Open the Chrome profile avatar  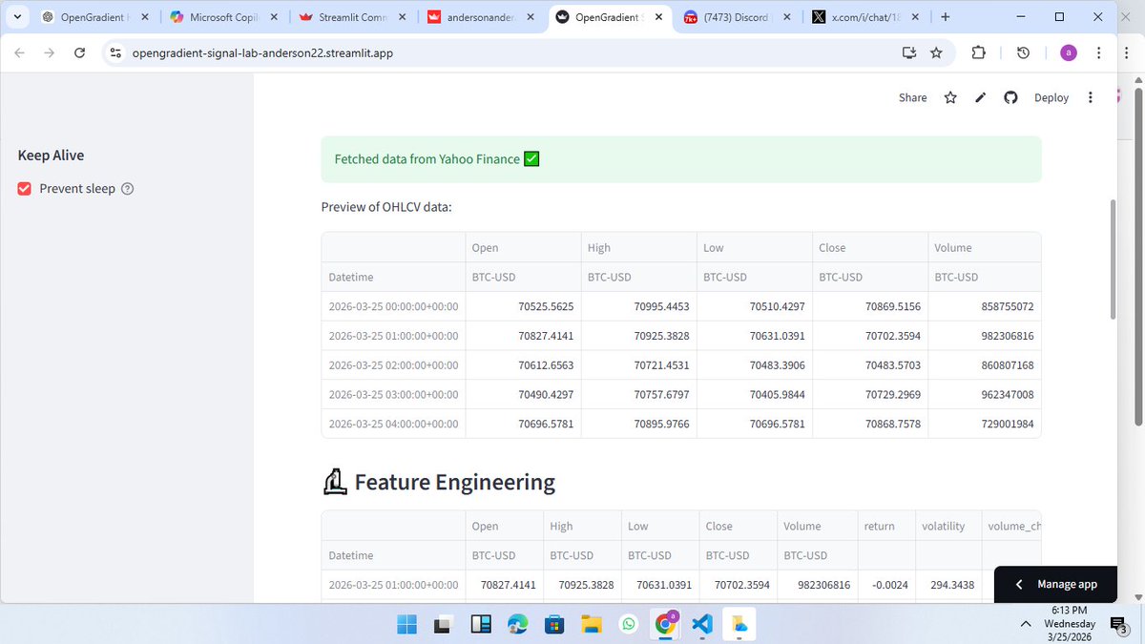(x=1069, y=53)
